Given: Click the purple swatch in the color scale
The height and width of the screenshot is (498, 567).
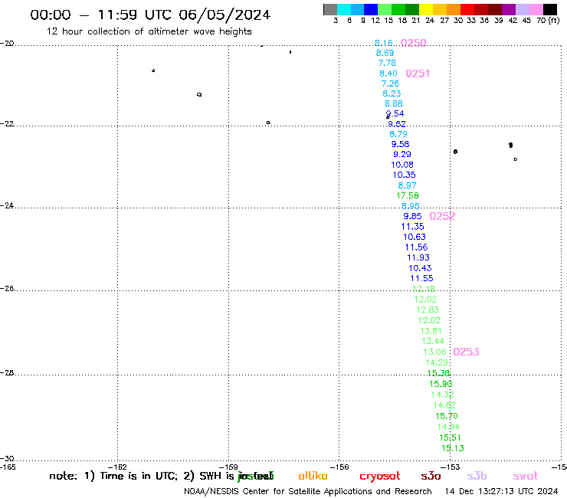Looking at the screenshot, I should (509, 9).
